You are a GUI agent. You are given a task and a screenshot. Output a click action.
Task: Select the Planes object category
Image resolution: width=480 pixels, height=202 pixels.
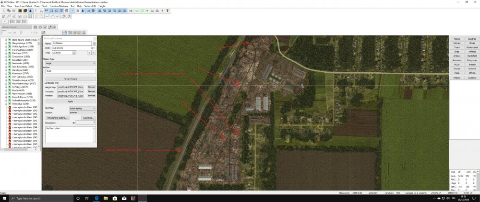pos(456,38)
